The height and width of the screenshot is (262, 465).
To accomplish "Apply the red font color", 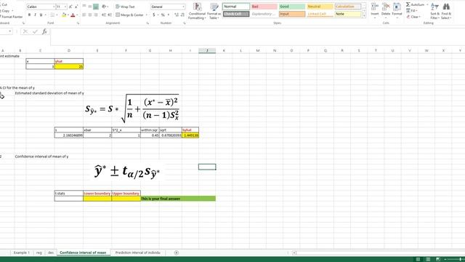I will (x=73, y=15).
